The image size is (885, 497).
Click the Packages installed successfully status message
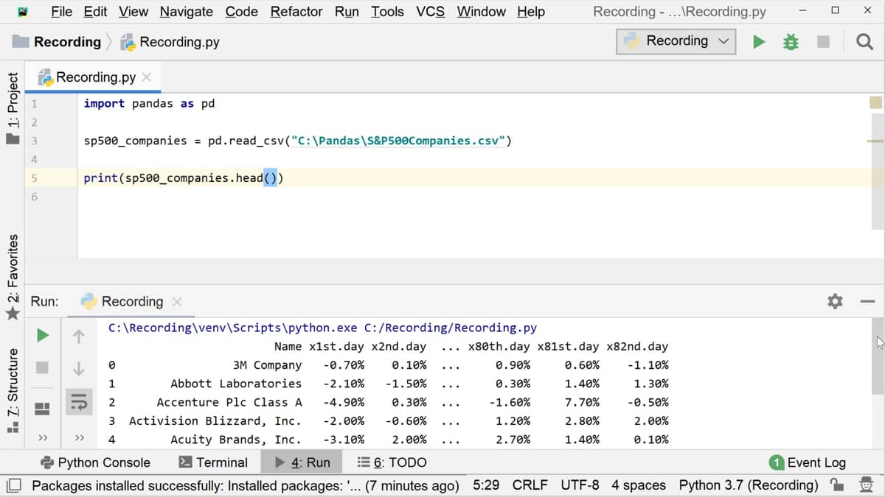point(246,485)
